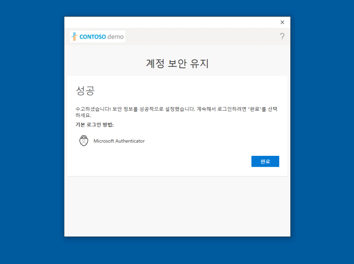Click the 성공 heading
Screen dimensions: 354x264
85,91
